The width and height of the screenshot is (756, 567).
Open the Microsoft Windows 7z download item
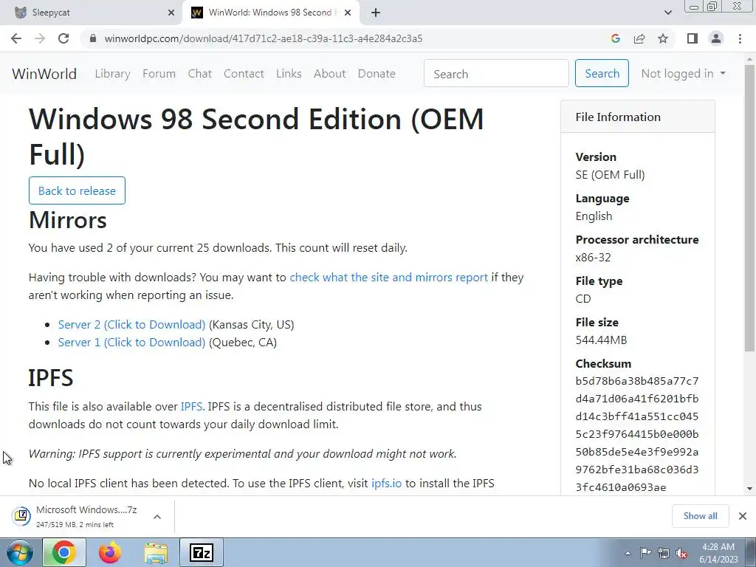click(86, 516)
